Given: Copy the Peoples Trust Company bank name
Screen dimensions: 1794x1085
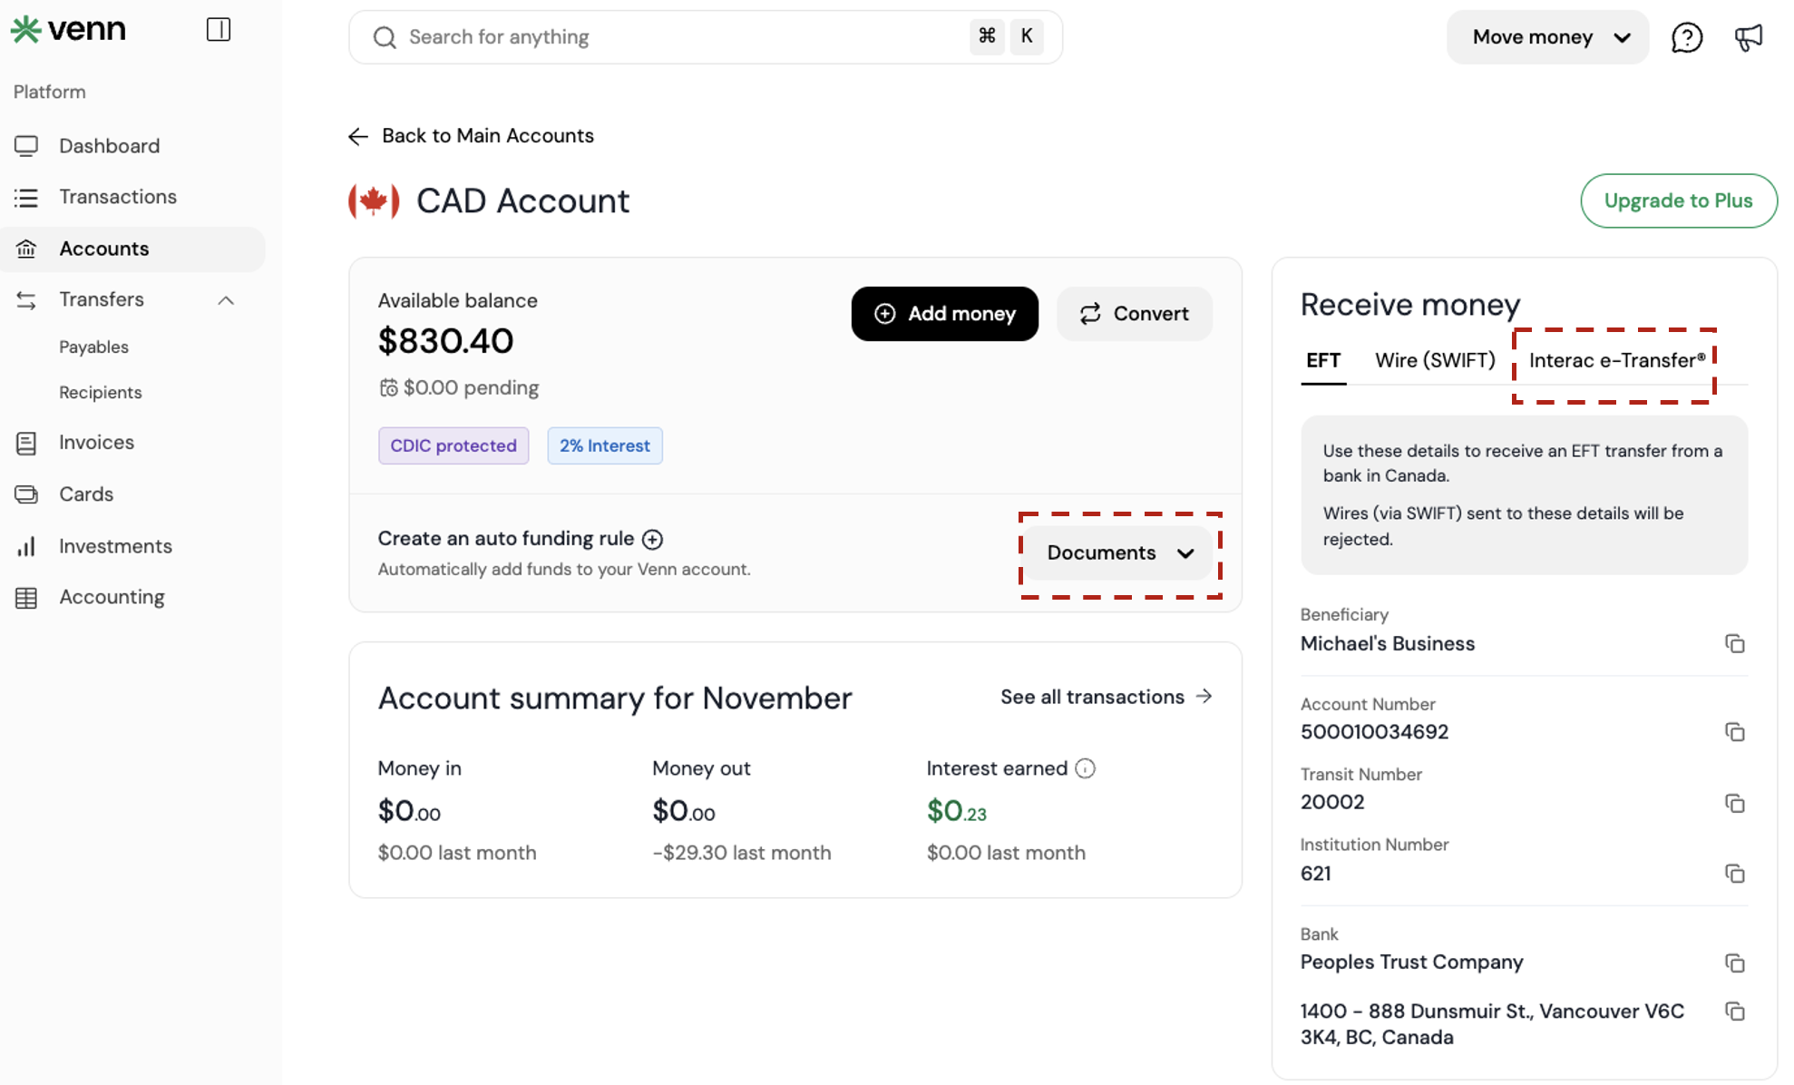Looking at the screenshot, I should (x=1734, y=963).
